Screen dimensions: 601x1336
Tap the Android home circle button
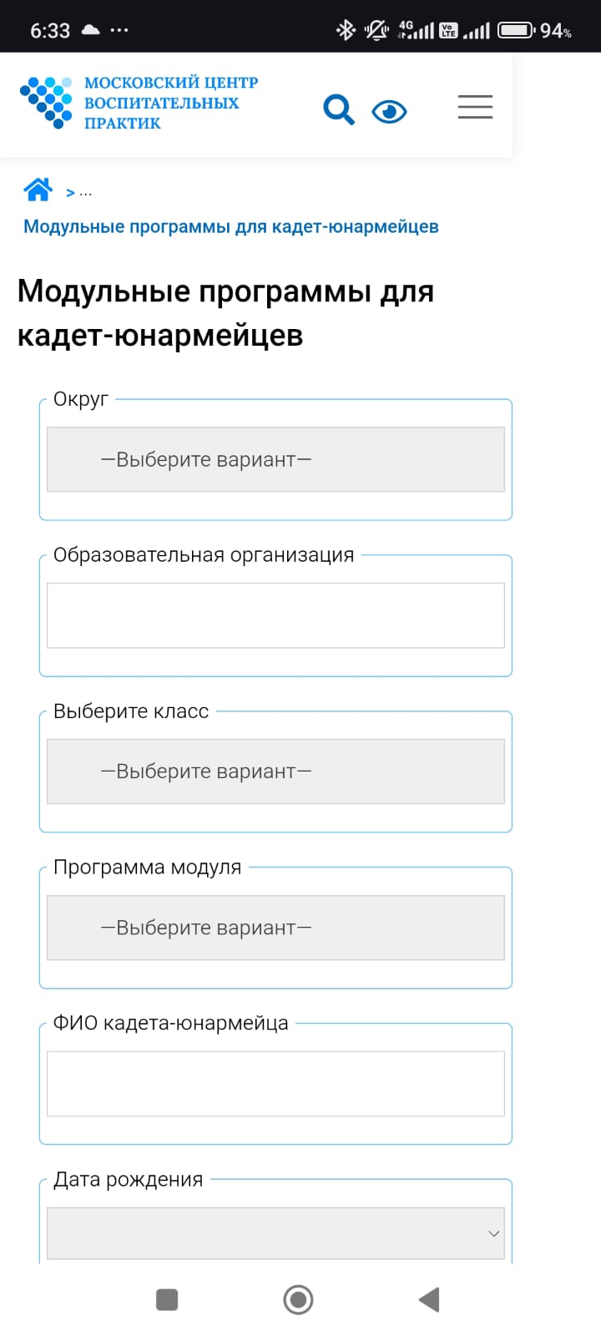(298, 1299)
